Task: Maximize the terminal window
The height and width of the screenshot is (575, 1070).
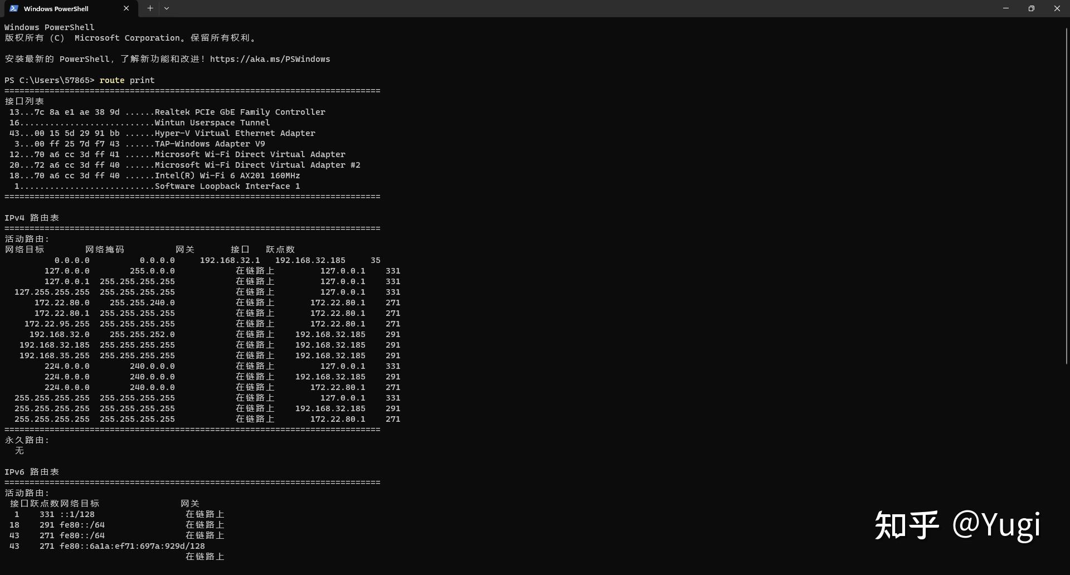Action: [x=1031, y=8]
